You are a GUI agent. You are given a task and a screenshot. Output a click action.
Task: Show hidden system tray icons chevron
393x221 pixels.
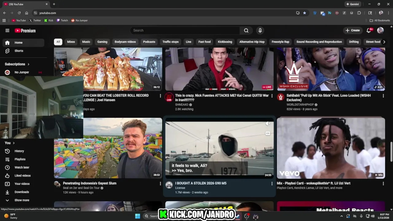(x=341, y=216)
